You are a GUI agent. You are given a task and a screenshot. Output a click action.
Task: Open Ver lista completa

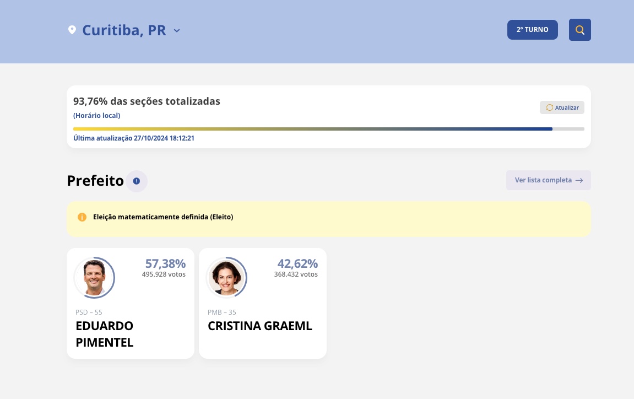pos(548,180)
